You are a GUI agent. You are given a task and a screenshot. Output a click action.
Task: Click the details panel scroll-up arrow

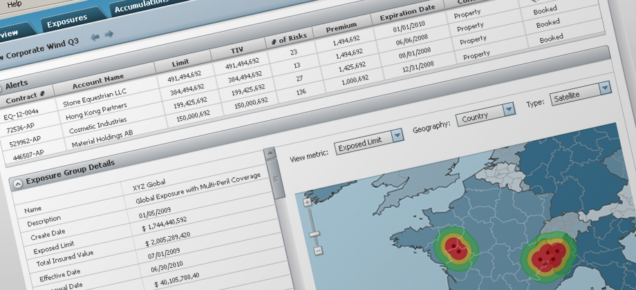point(272,154)
